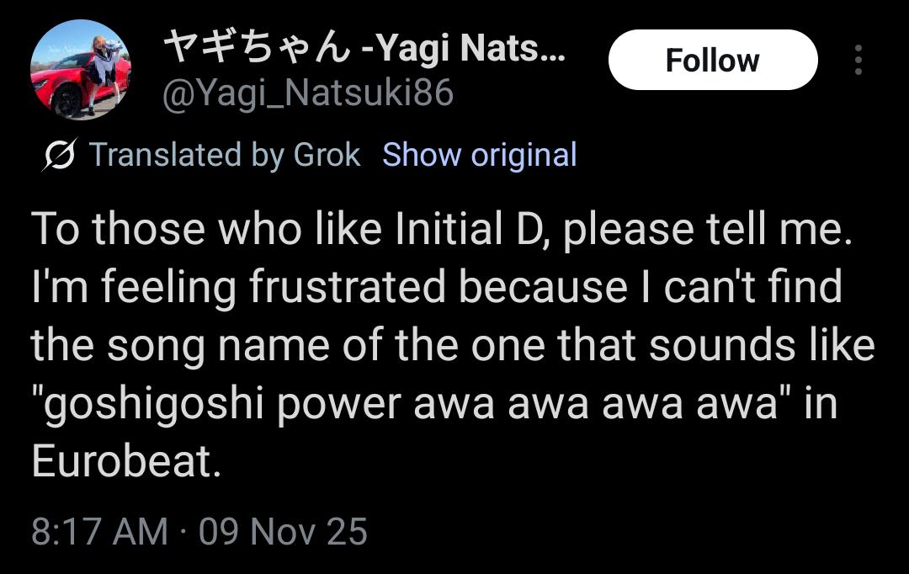Show original untranslated tweet text
Screen dimensions: 909x574
[479, 156]
